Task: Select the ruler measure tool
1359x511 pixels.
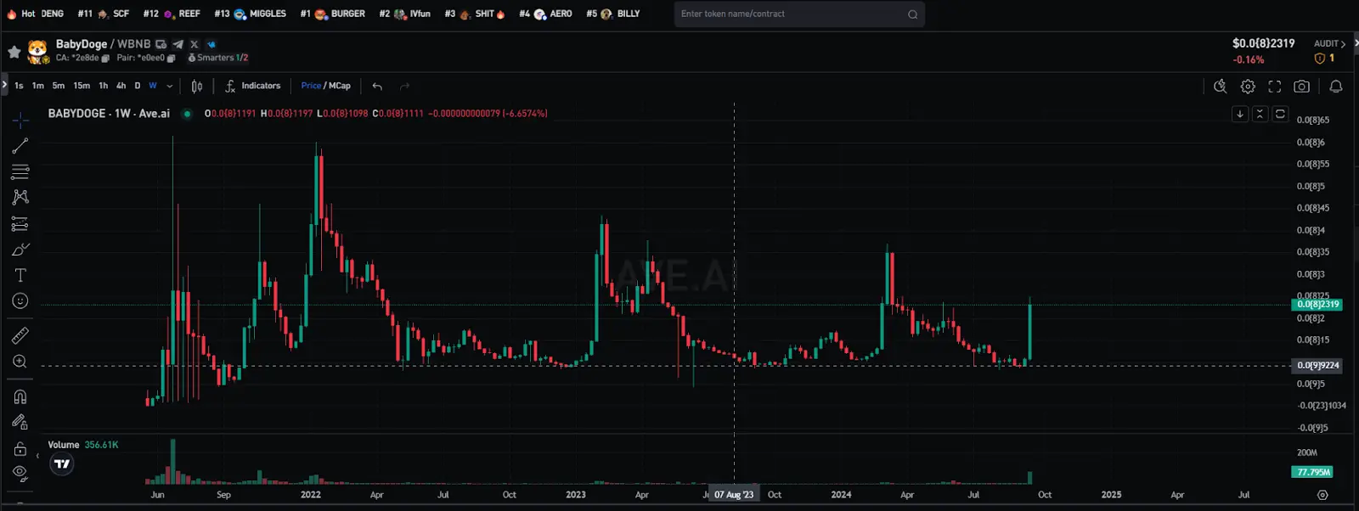Action: [20, 335]
